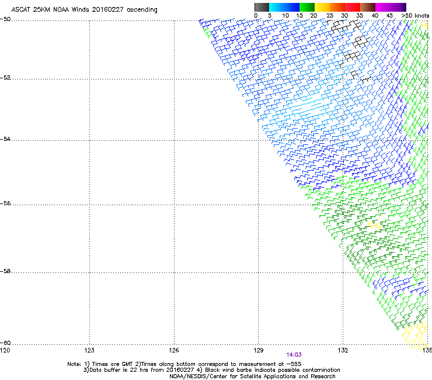432x380 pixels.
Task: Click the longitude label '126'
Action: pyautogui.click(x=174, y=350)
